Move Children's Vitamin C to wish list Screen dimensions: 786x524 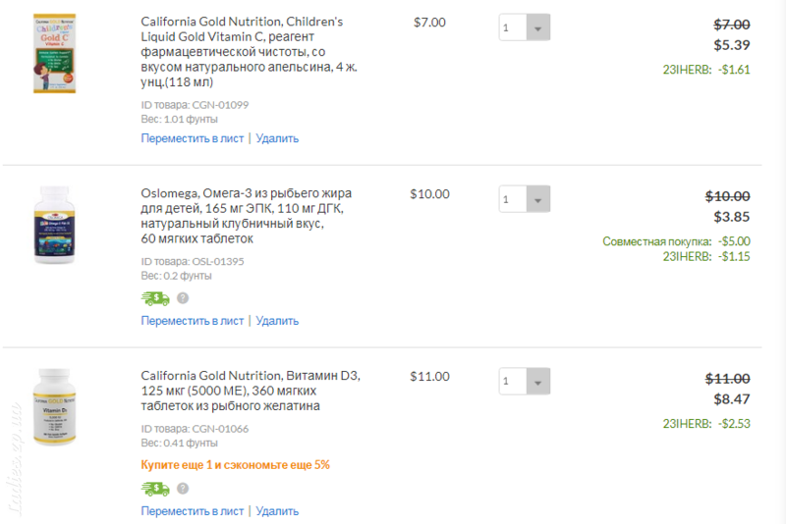pyautogui.click(x=192, y=138)
